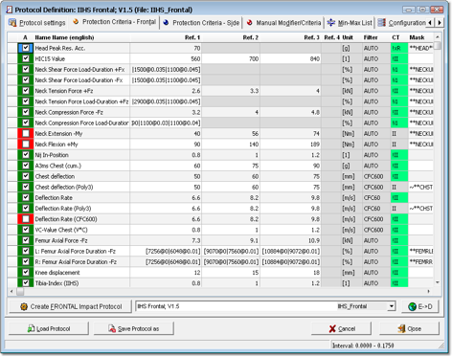Click the Load Protocol button
The height and width of the screenshot is (357, 452).
click(49, 328)
